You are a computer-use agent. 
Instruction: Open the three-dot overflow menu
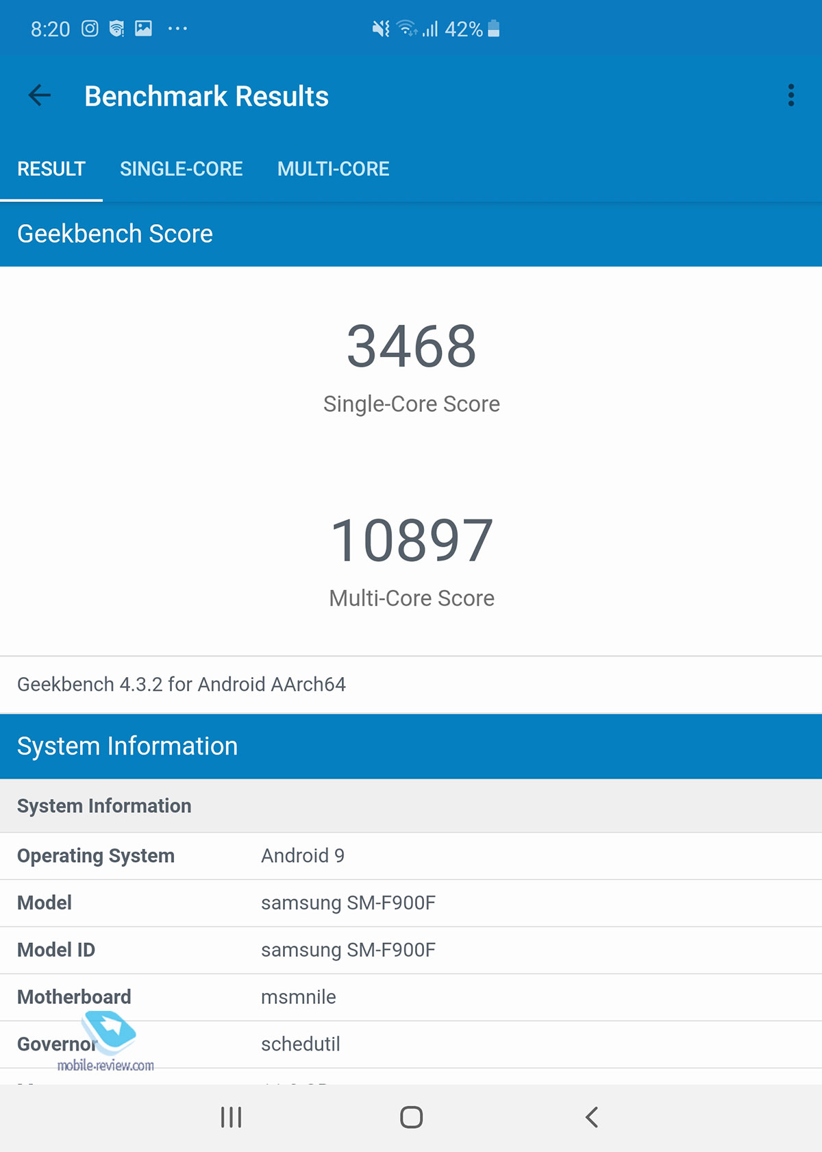click(x=790, y=96)
